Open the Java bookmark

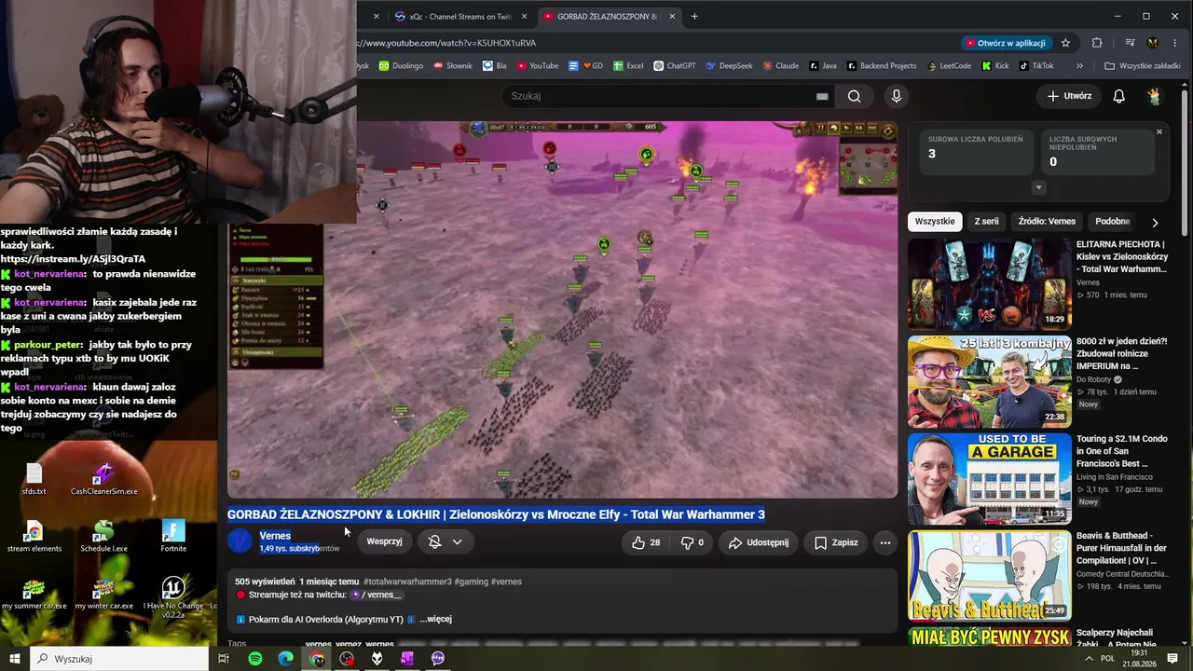822,66
